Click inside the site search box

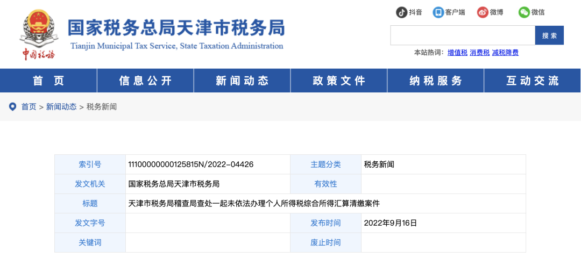click(x=462, y=35)
